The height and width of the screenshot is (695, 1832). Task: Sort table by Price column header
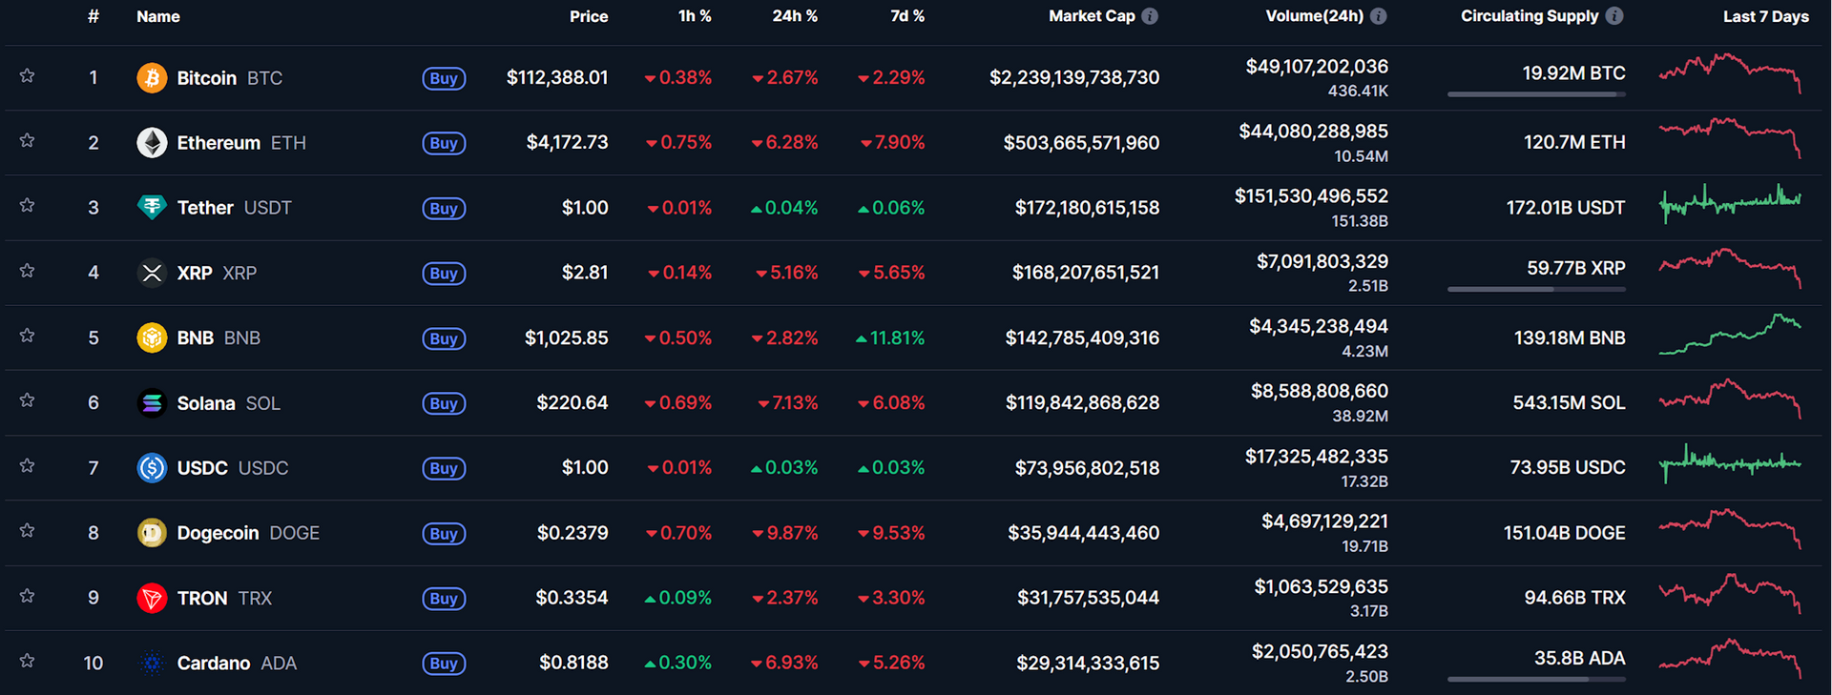(x=589, y=16)
